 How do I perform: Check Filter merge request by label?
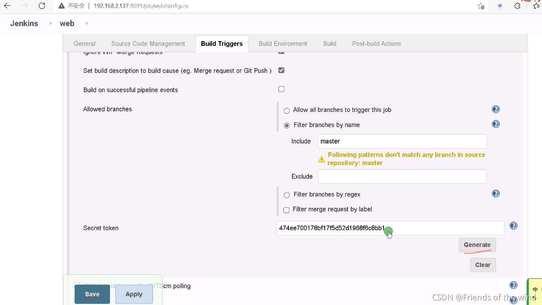coord(286,210)
